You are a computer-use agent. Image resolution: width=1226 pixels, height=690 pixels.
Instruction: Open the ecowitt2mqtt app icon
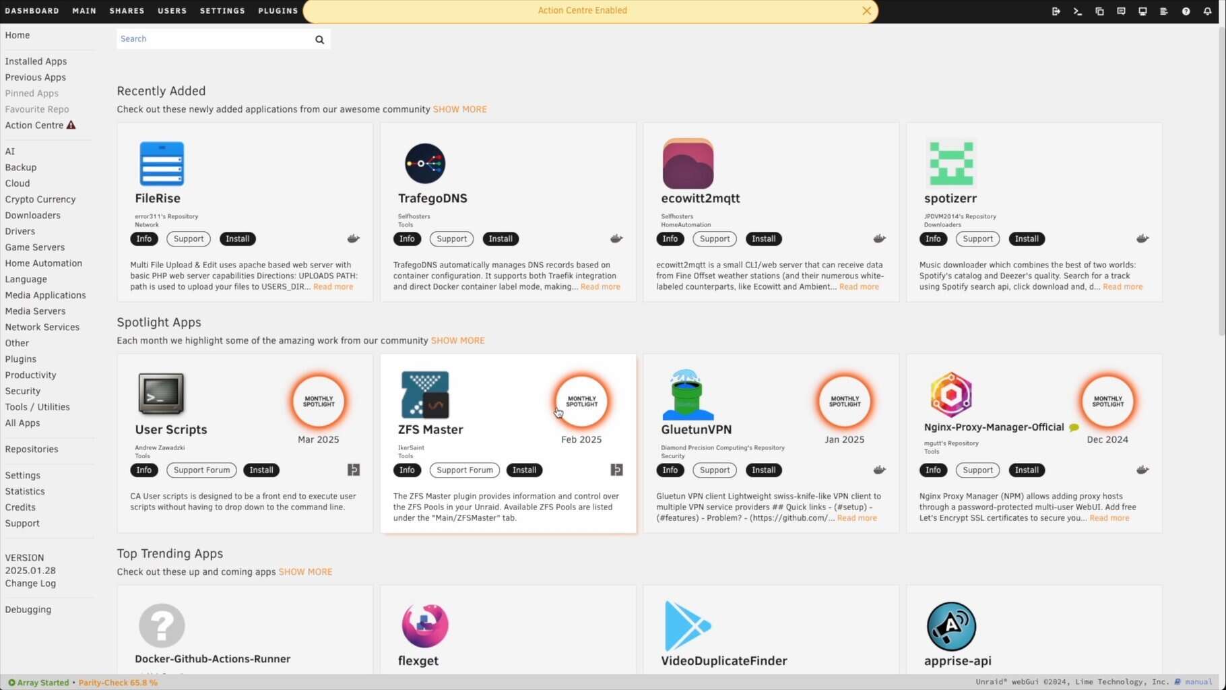688,164
